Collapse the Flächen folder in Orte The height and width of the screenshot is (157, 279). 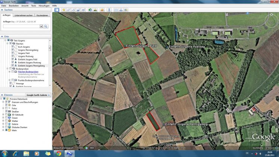pyautogui.click(x=7, y=43)
